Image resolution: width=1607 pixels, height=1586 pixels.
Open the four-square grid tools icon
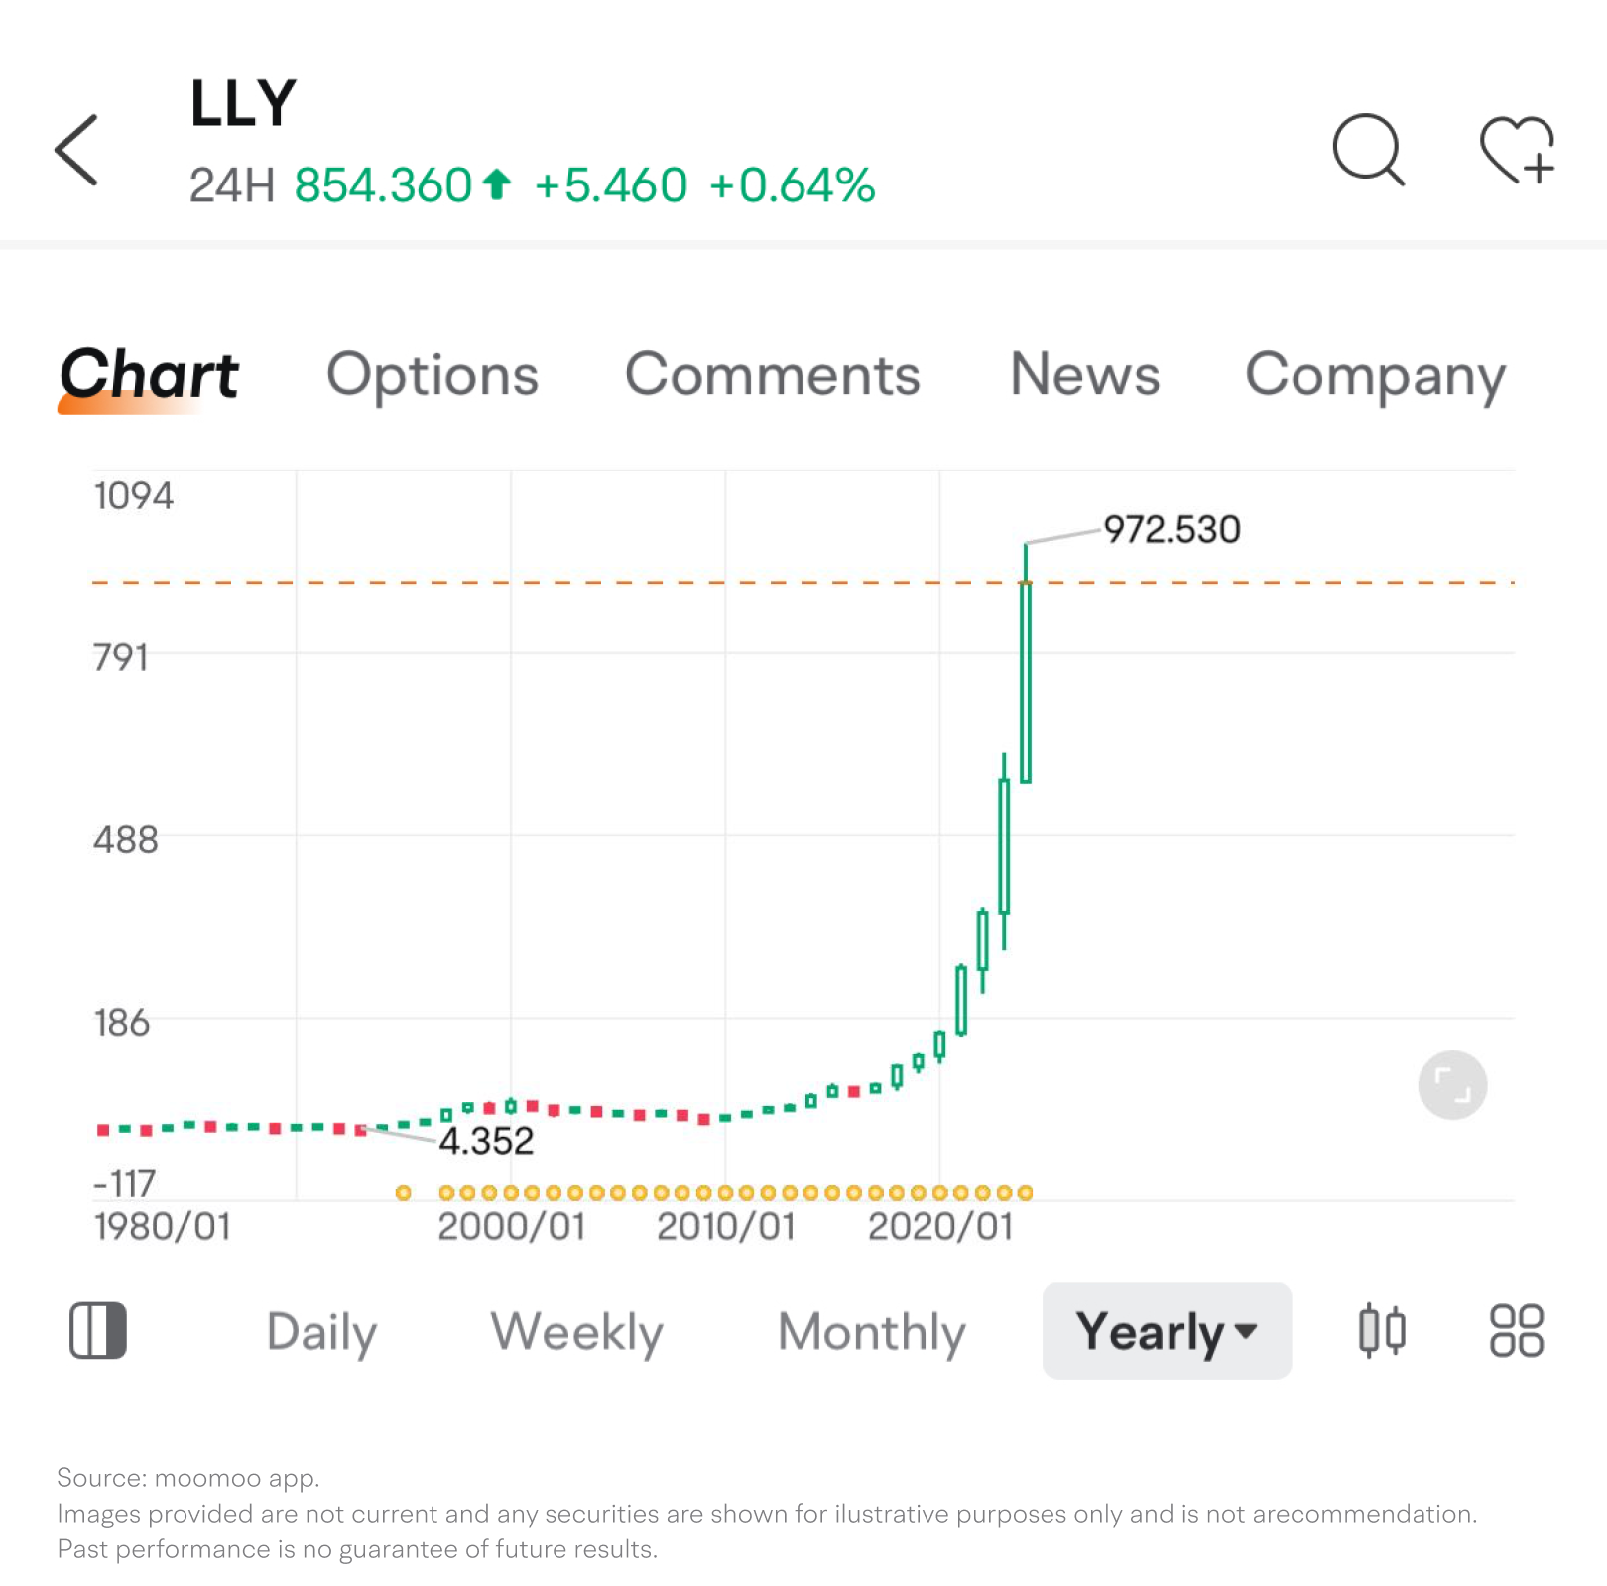1517,1330
